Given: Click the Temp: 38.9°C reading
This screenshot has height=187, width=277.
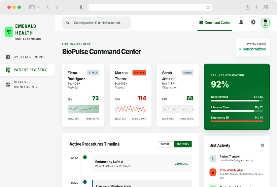Looking at the screenshot, I should (139, 119).
